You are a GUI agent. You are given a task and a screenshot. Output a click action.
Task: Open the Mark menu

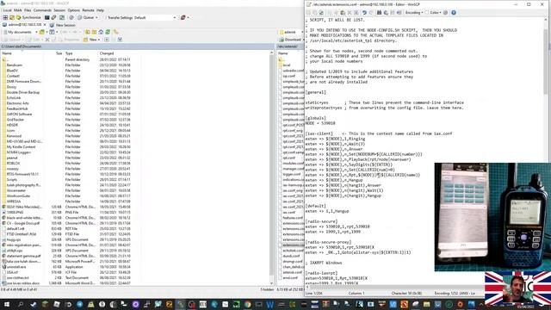[17, 10]
